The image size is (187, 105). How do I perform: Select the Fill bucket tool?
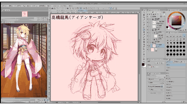pos(144,42)
